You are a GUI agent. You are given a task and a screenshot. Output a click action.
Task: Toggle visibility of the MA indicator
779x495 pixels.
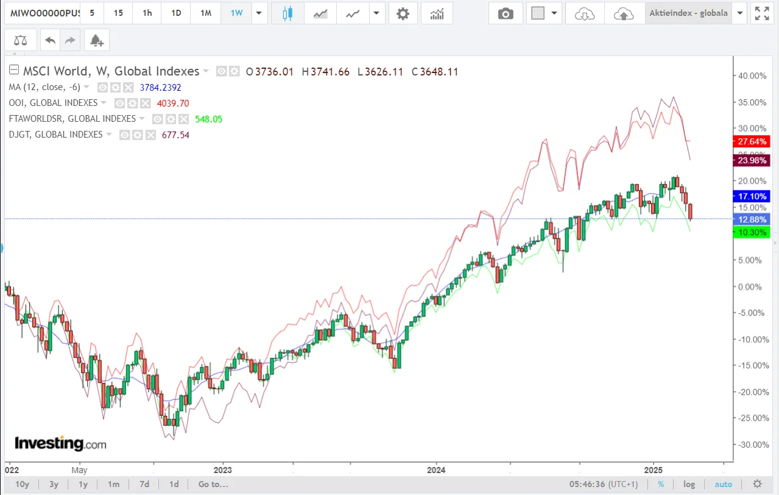point(103,87)
